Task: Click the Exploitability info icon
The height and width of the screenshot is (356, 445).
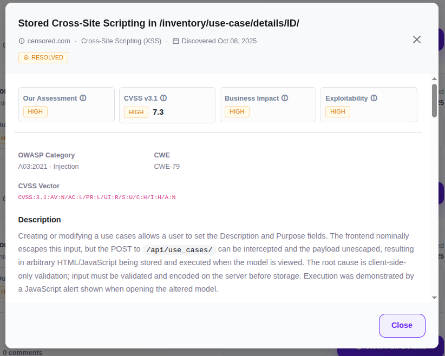Action: [x=374, y=98]
